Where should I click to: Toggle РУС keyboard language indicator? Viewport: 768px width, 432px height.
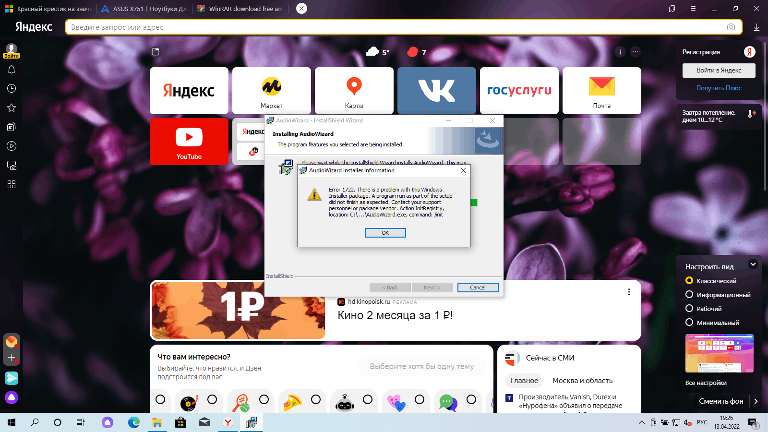pos(702,422)
